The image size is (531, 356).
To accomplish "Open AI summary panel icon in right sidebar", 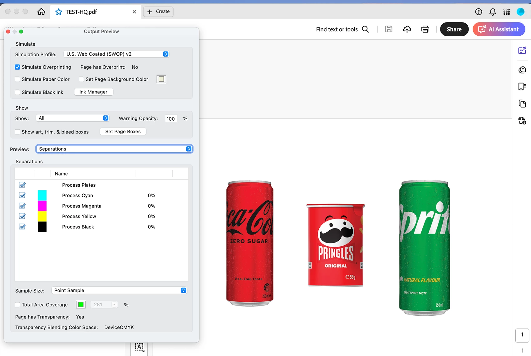I will click(x=522, y=50).
